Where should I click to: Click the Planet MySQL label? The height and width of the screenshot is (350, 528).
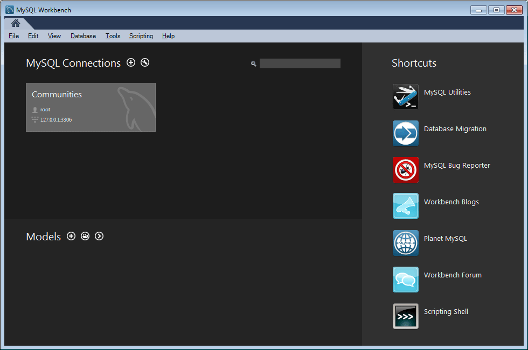coord(445,239)
